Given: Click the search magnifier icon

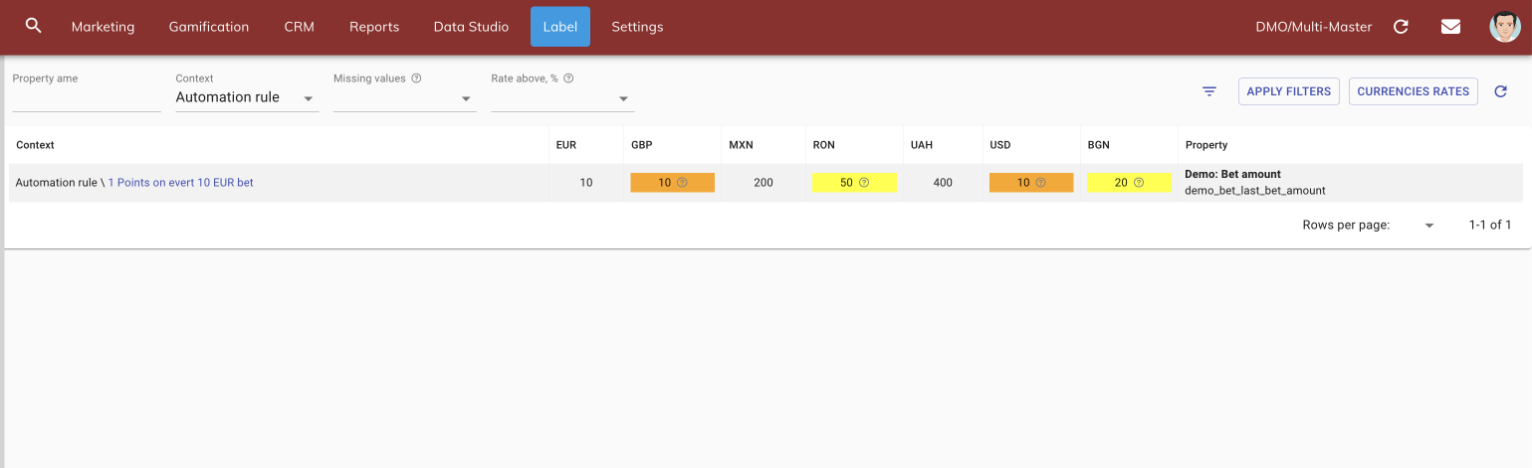Looking at the screenshot, I should [33, 26].
